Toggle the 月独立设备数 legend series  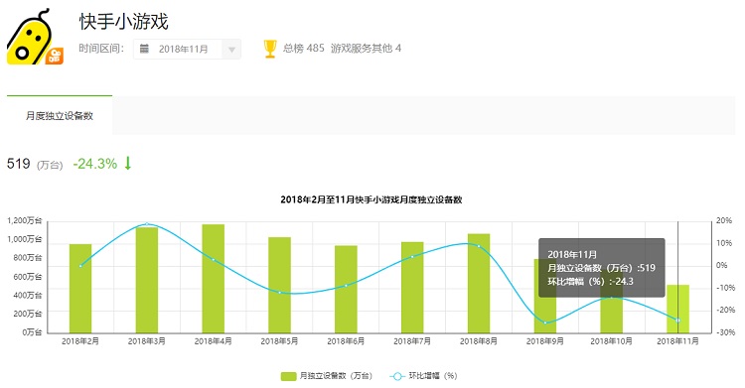coord(327,376)
